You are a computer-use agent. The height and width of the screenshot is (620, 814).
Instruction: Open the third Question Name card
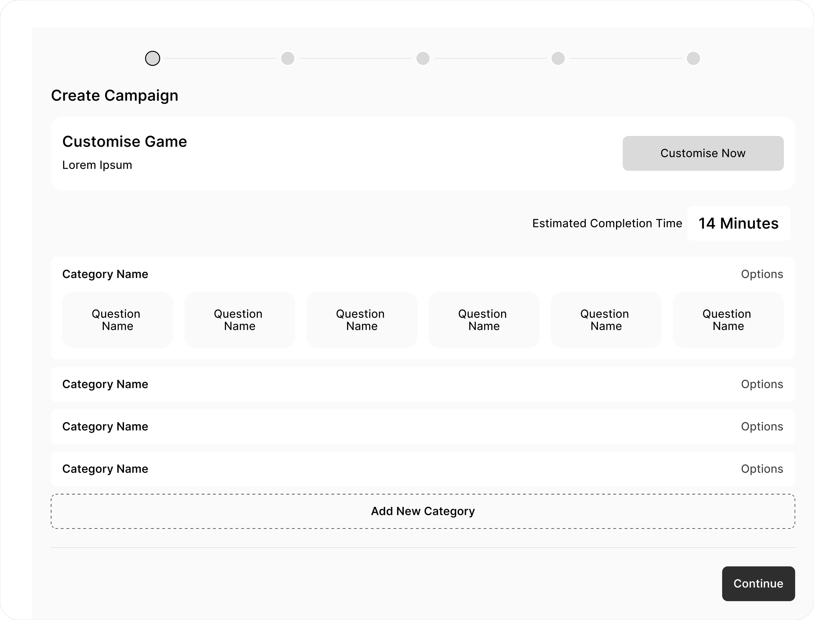pyautogui.click(x=362, y=320)
